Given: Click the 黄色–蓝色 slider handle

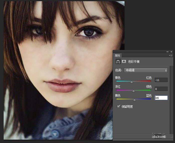Looking at the screenshot, I should [x=134, y=100].
